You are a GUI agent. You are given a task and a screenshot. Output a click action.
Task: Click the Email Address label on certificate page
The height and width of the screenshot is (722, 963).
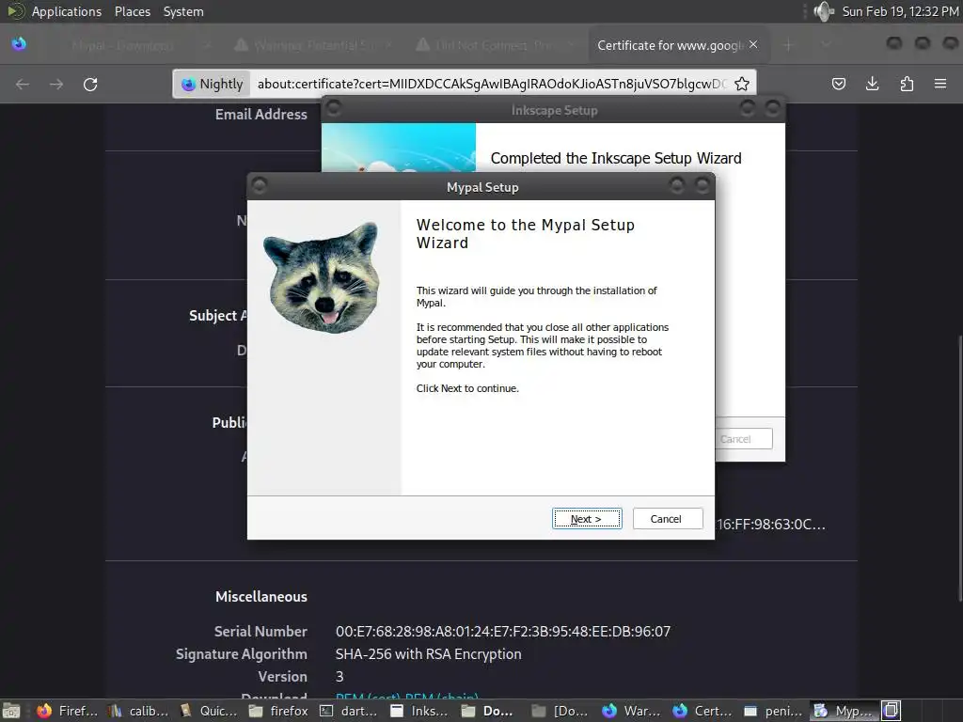point(261,114)
